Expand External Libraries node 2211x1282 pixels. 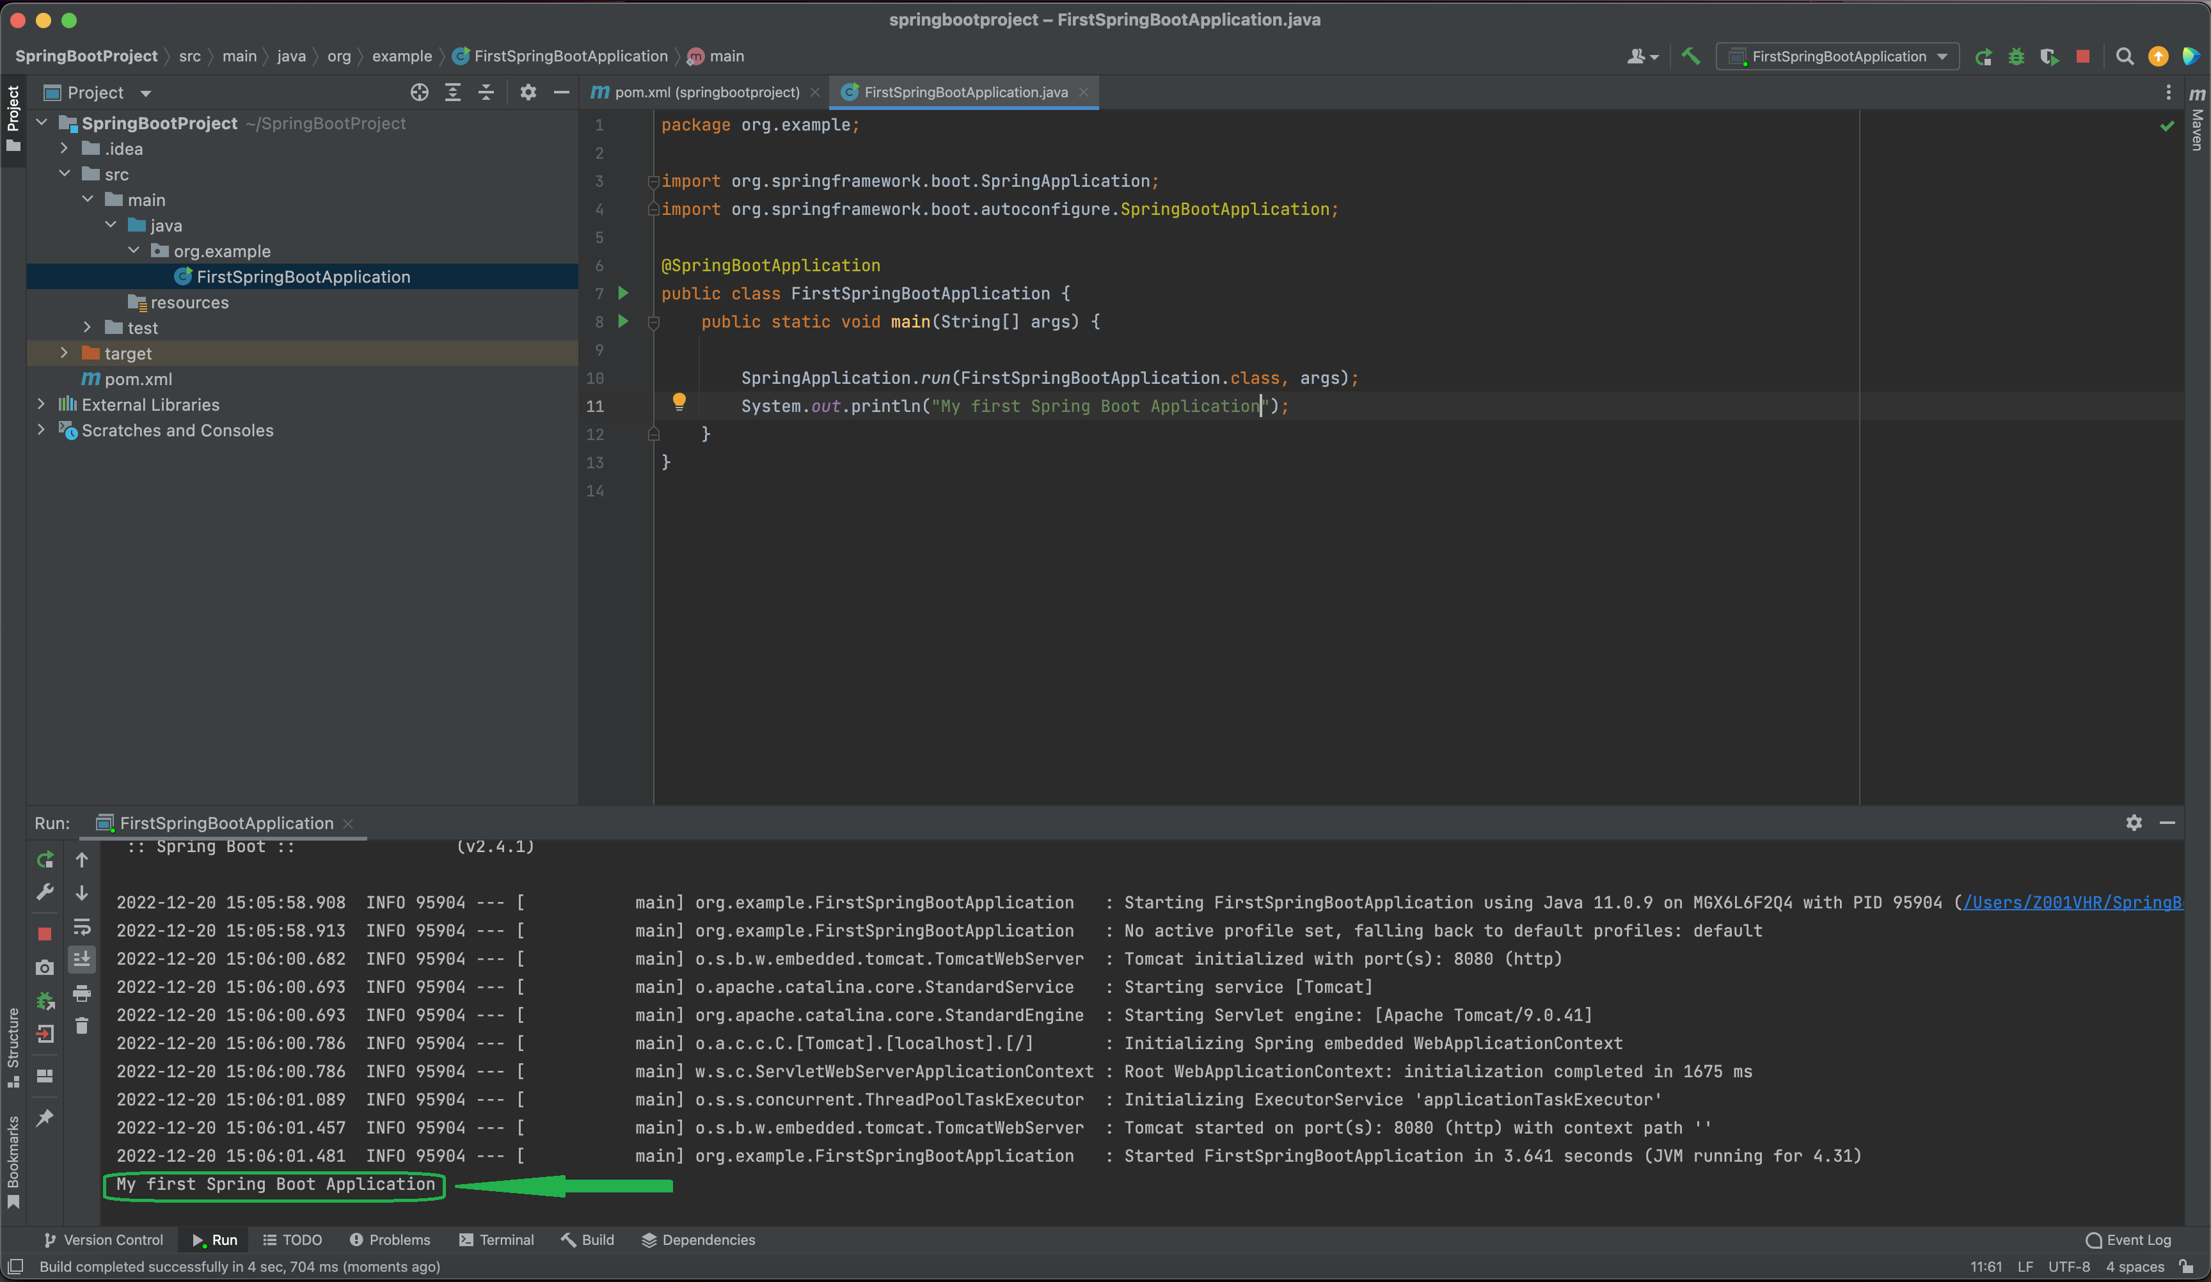(41, 404)
